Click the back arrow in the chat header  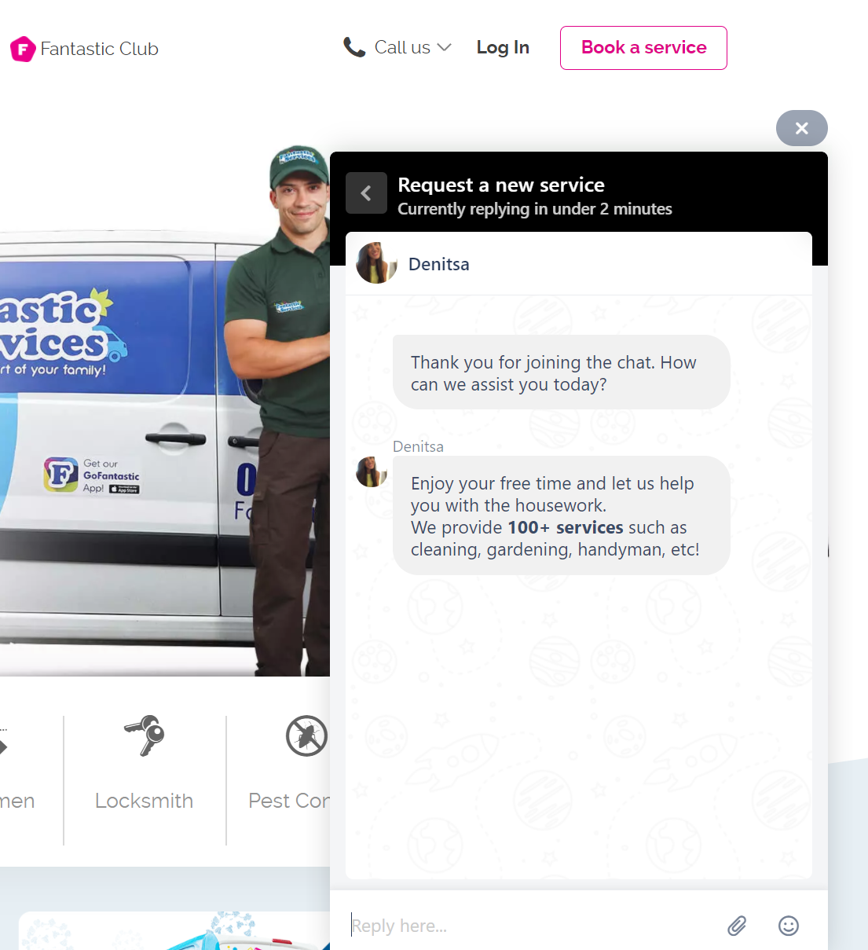[366, 193]
